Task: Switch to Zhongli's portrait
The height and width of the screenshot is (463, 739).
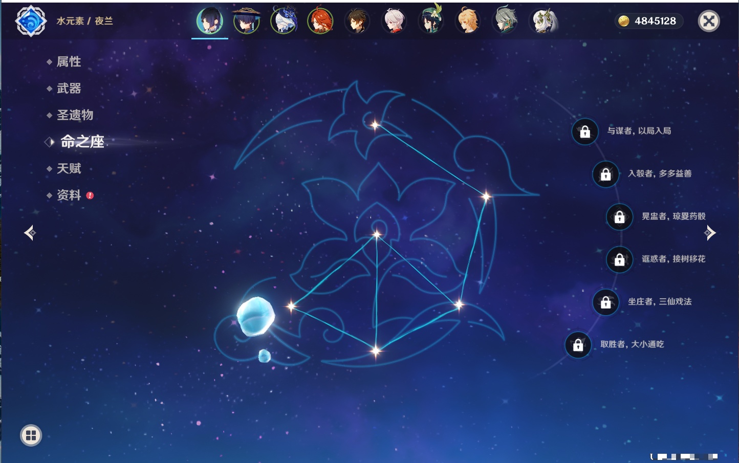Action: click(x=357, y=21)
